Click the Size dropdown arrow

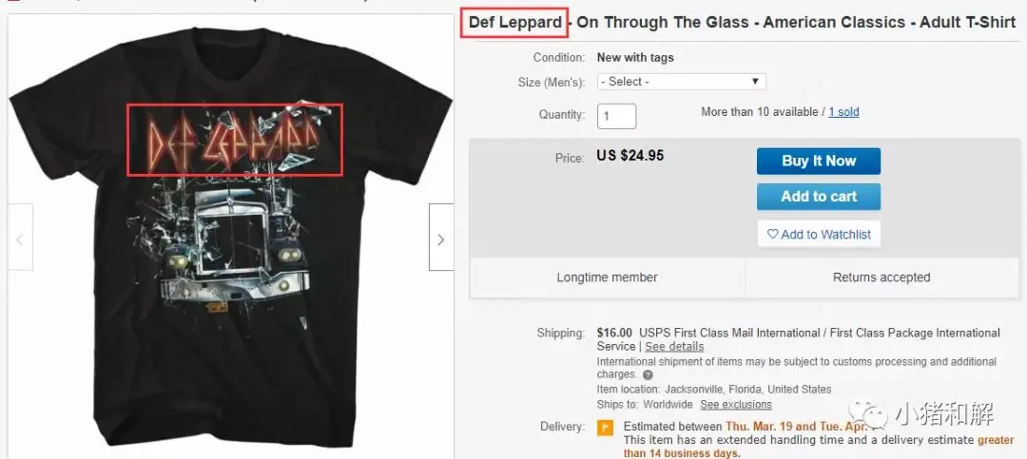pos(755,82)
